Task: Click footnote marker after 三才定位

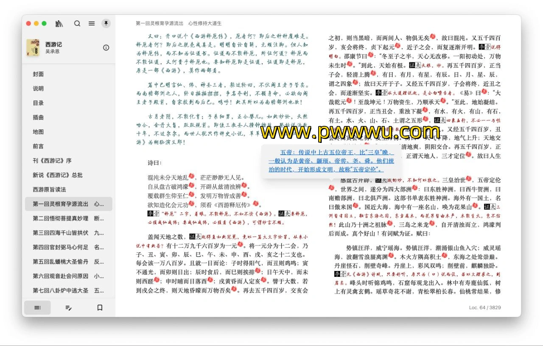Action: click(468, 154)
